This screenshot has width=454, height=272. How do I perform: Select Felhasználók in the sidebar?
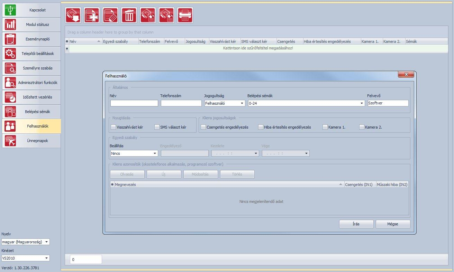coord(31,126)
